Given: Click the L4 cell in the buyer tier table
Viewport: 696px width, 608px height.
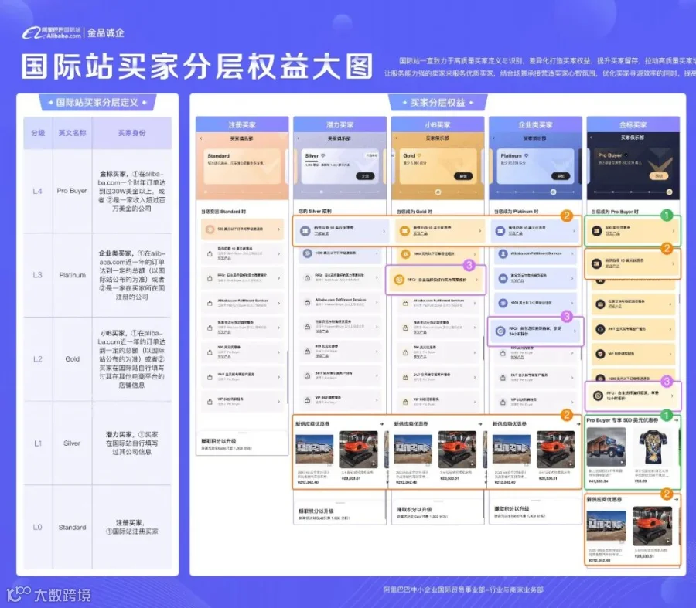Looking at the screenshot, I should [x=38, y=191].
